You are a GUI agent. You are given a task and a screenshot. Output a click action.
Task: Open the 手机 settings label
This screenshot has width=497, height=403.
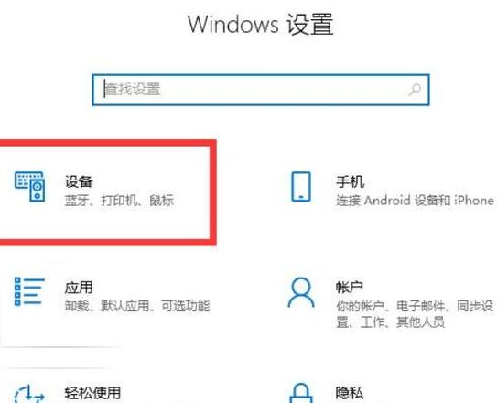[x=350, y=181]
